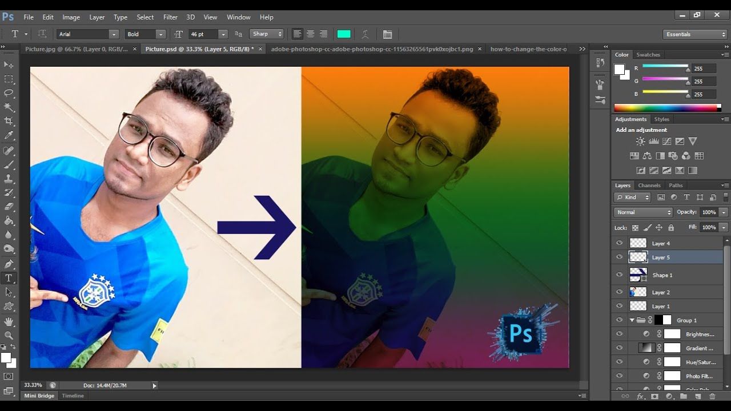Click the Shape 1 layer thumbnail
Viewport: 731px width, 411px height.
(x=638, y=275)
